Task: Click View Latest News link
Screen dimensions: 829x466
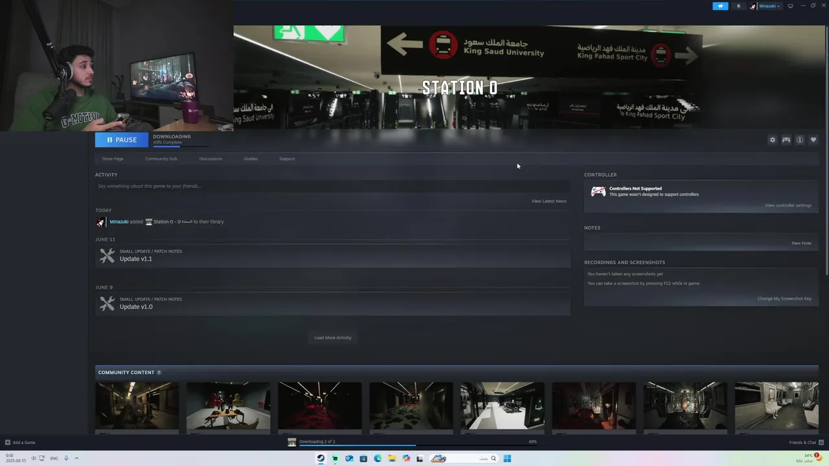Action: point(549,201)
